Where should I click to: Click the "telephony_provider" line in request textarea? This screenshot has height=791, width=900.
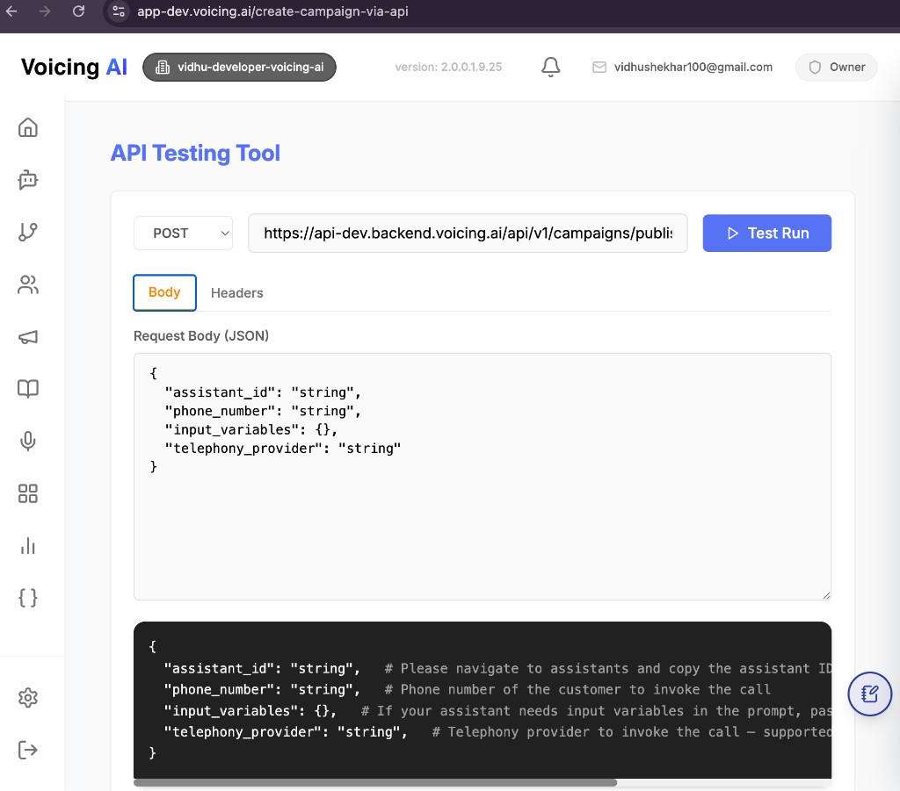coord(282,449)
